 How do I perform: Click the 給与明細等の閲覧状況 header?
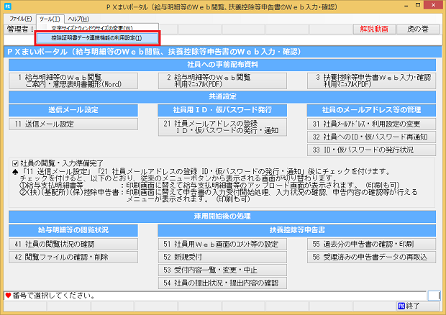tap(73, 230)
